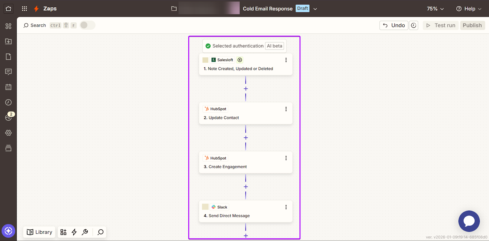This screenshot has width=489, height=241.
Task: Click the magnifier in bottom toolbar
Action: (101, 232)
